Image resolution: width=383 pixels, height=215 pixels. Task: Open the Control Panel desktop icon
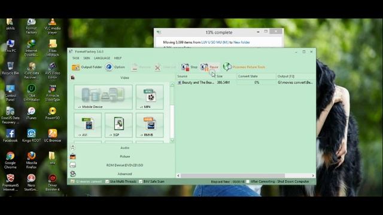10,93
